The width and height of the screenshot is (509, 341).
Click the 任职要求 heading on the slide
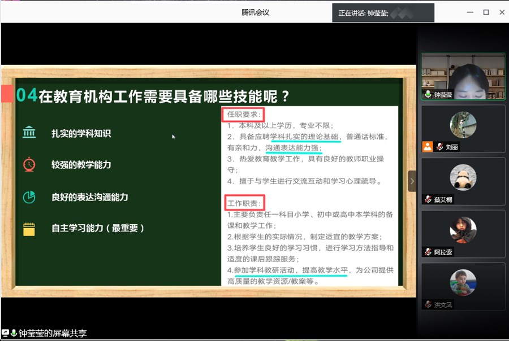[x=241, y=115]
